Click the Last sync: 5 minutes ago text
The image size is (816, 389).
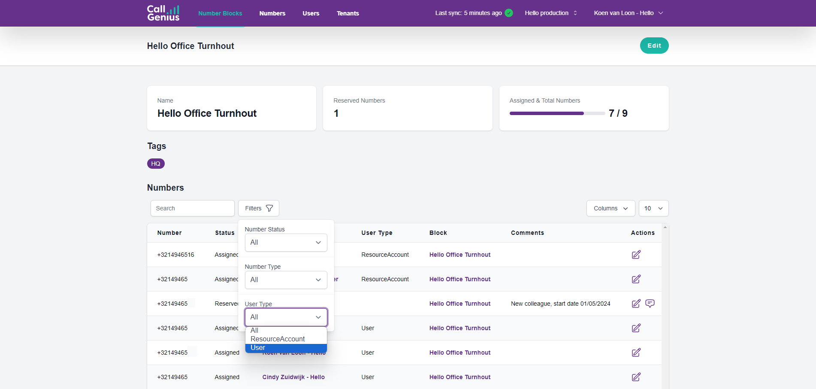[468, 13]
